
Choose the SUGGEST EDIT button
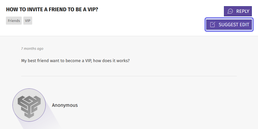click(229, 25)
